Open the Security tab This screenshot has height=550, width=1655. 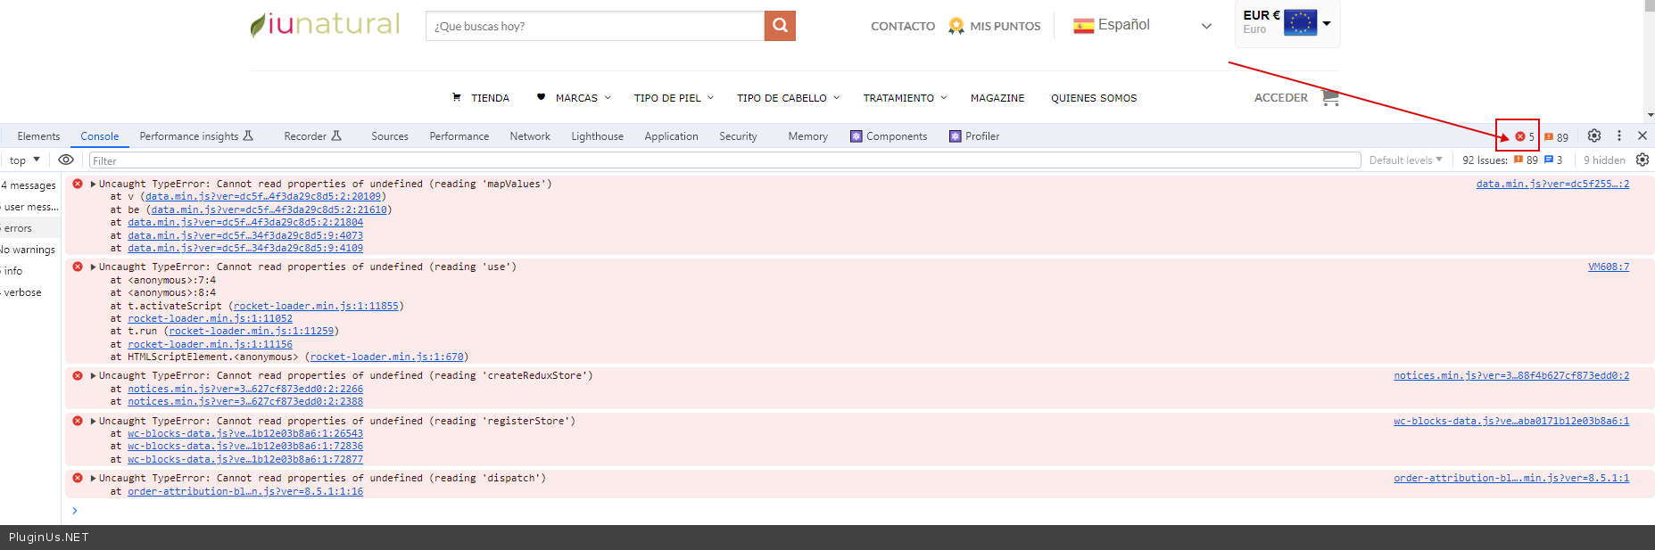(738, 136)
